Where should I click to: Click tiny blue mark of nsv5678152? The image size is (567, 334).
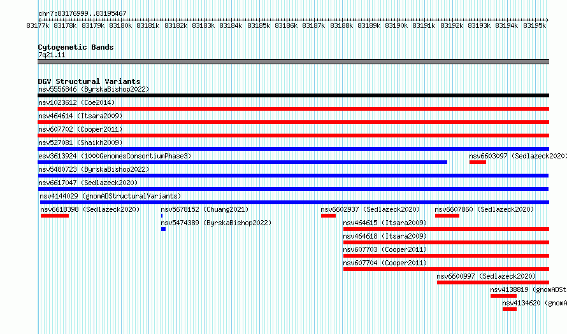click(x=162, y=216)
